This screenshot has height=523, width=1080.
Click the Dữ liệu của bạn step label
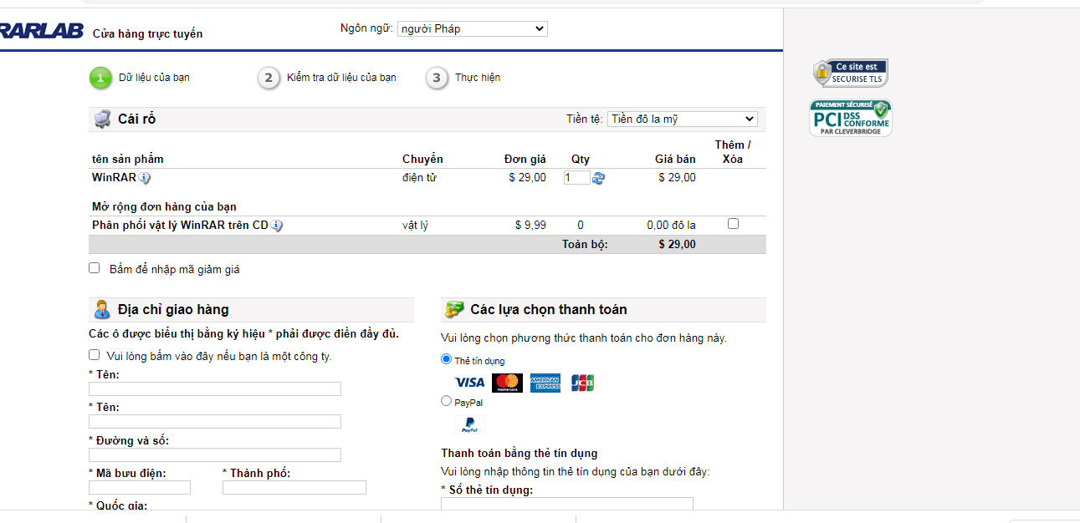click(x=154, y=78)
